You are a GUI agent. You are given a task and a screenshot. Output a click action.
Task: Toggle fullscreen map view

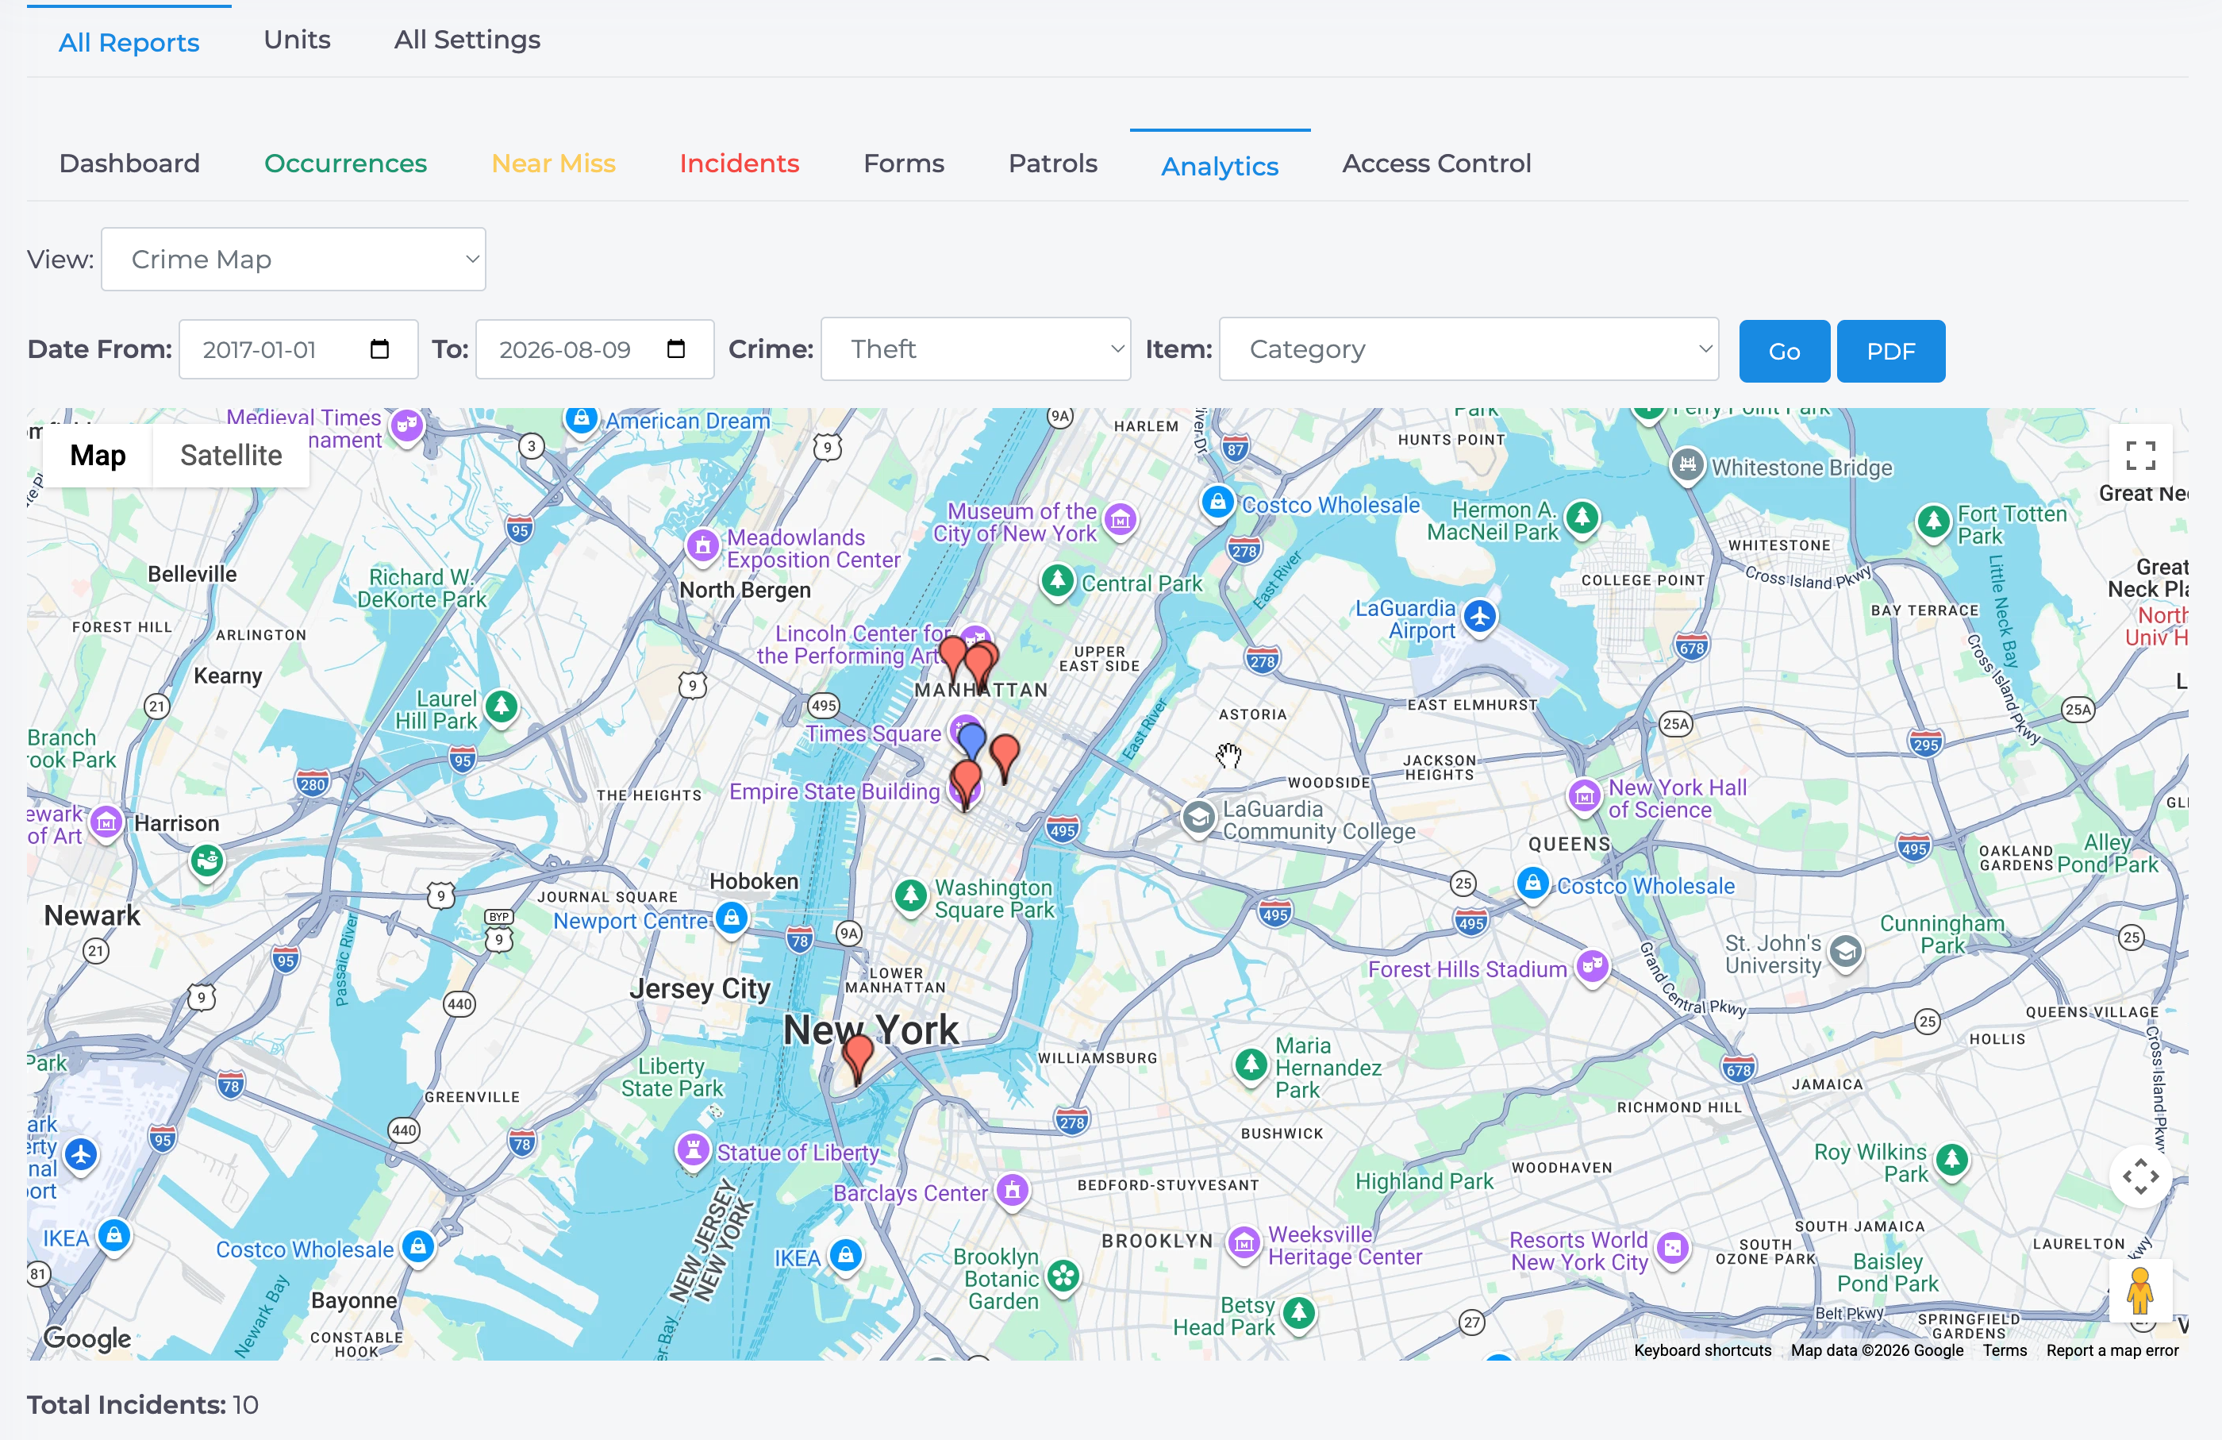(x=2139, y=456)
